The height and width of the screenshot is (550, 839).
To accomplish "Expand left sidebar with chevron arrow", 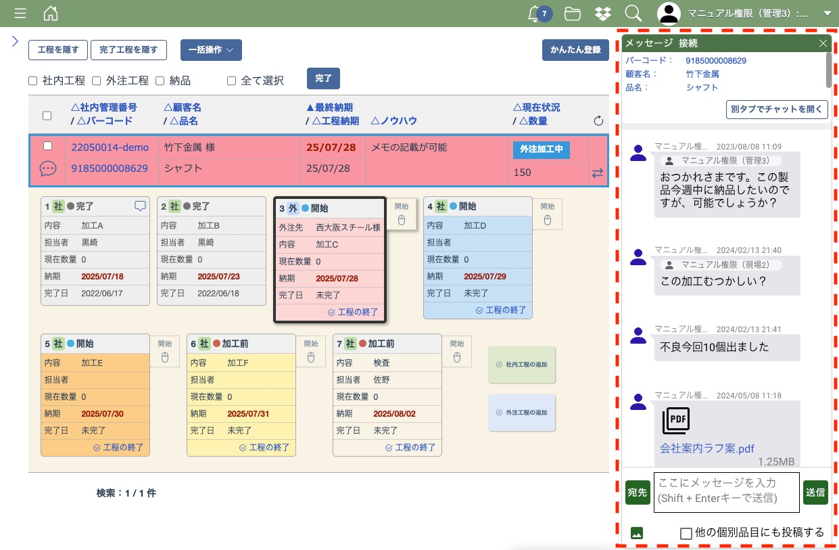I will 15,41.
